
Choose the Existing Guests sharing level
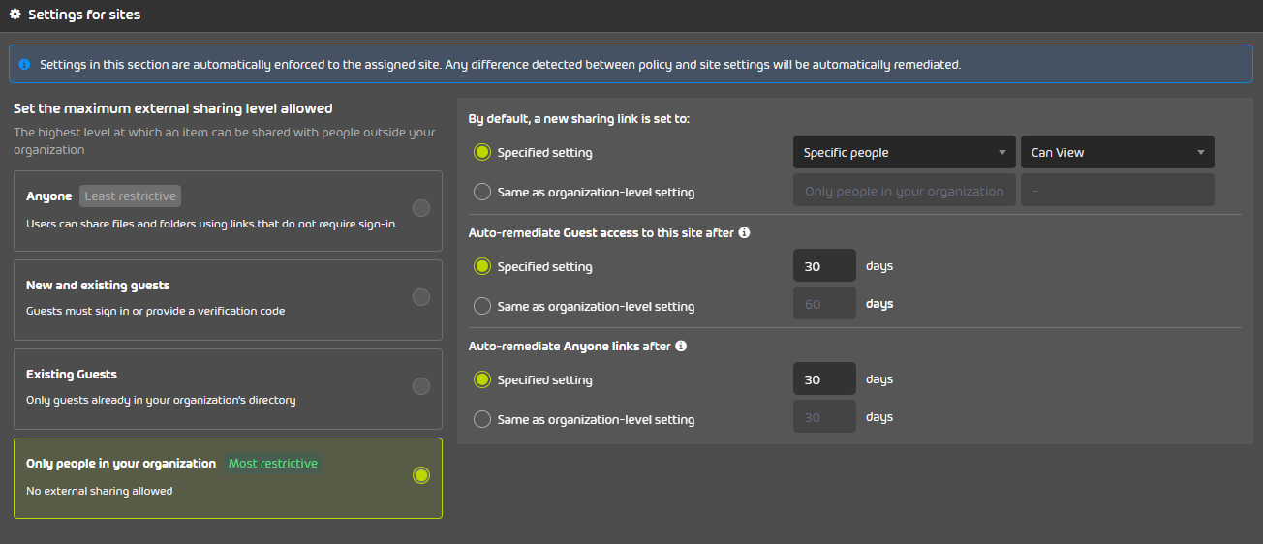click(x=421, y=386)
